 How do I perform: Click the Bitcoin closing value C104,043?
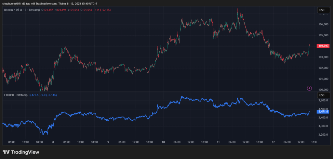tap(86, 10)
